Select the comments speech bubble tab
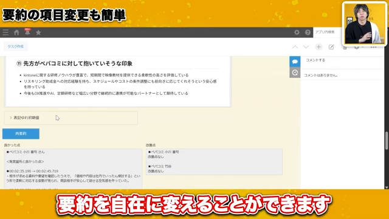 [295, 61]
